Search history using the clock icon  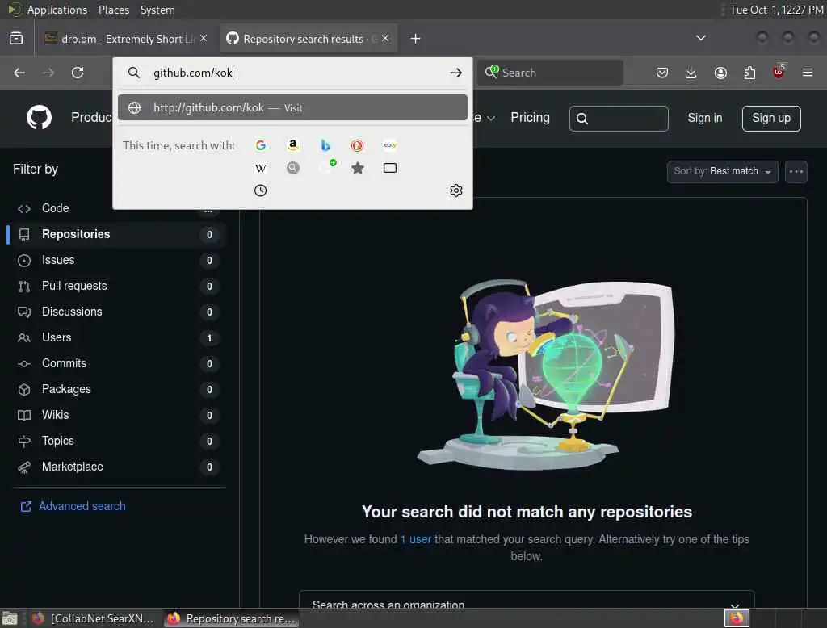261,190
